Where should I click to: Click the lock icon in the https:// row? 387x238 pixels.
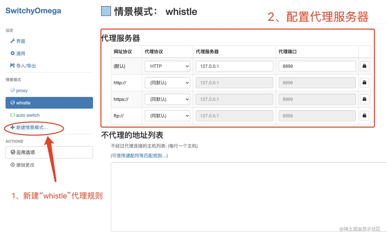pos(364,99)
